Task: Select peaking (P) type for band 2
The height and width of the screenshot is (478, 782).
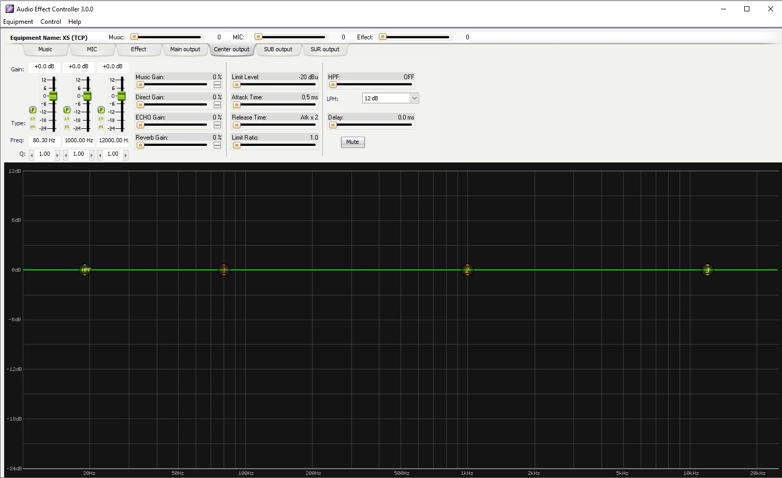Action: pos(67,110)
